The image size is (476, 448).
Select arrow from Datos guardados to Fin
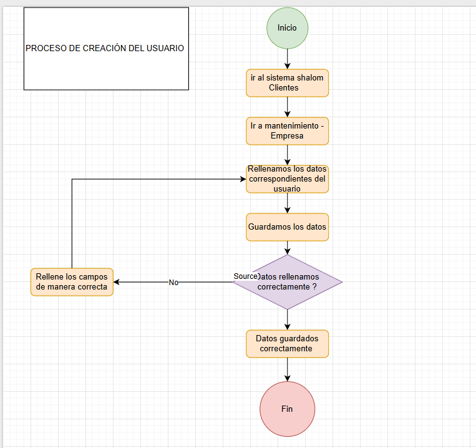pyautogui.click(x=288, y=369)
